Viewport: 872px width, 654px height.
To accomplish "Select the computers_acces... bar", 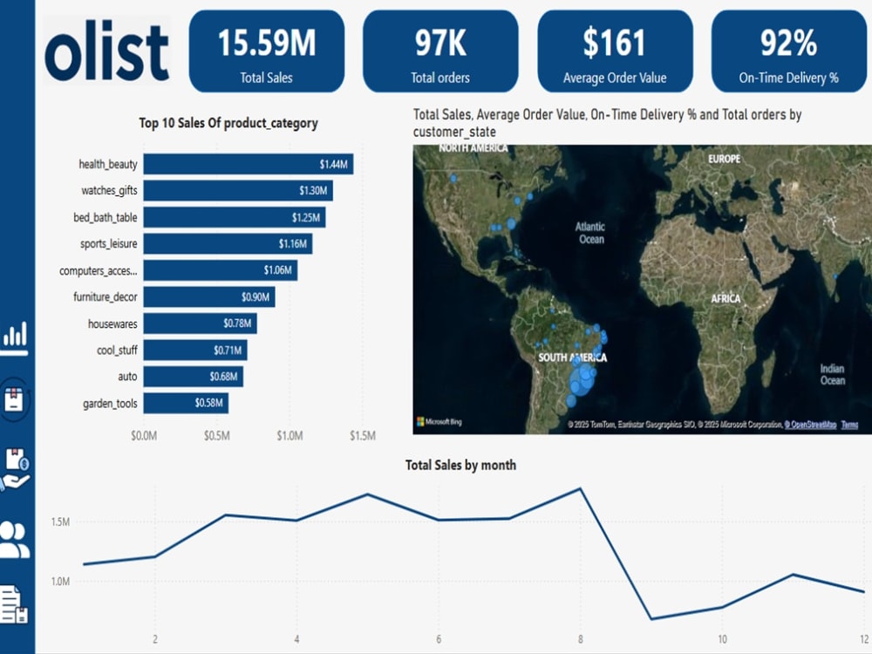I will point(221,270).
